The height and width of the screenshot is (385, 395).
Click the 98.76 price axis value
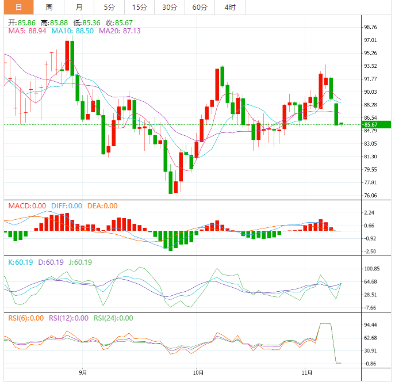(x=371, y=27)
